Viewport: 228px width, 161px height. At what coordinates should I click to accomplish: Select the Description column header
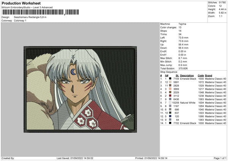pyautogui.click(x=187, y=76)
